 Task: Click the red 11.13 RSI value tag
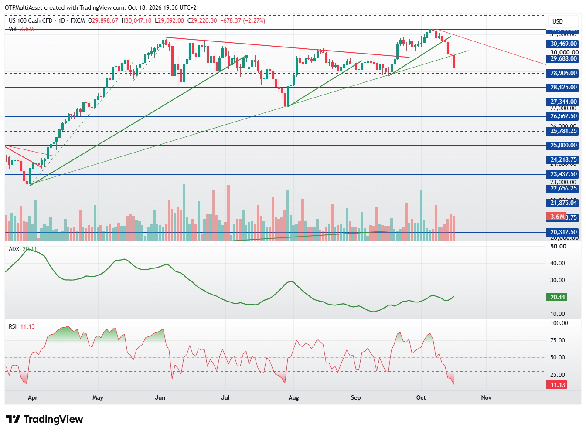tap(557, 385)
